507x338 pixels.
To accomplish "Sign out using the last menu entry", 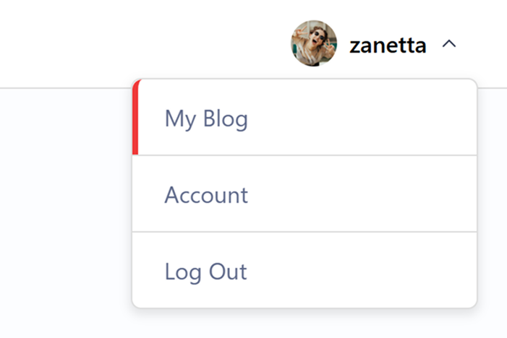I will click(x=304, y=271).
